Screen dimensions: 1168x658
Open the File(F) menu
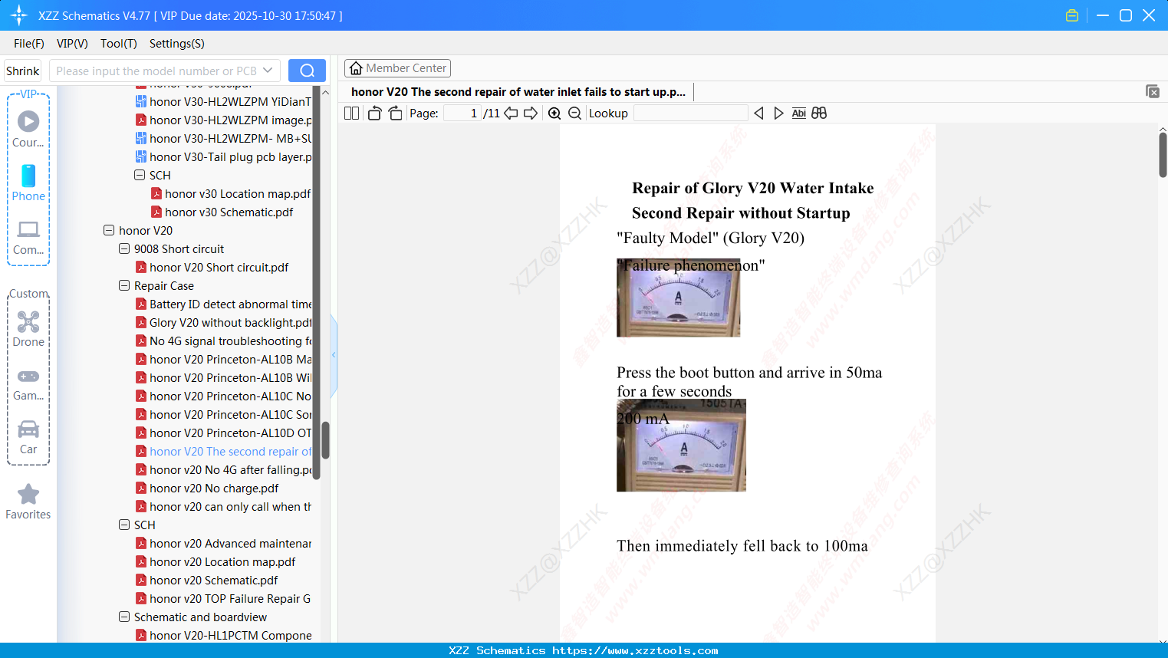29,44
